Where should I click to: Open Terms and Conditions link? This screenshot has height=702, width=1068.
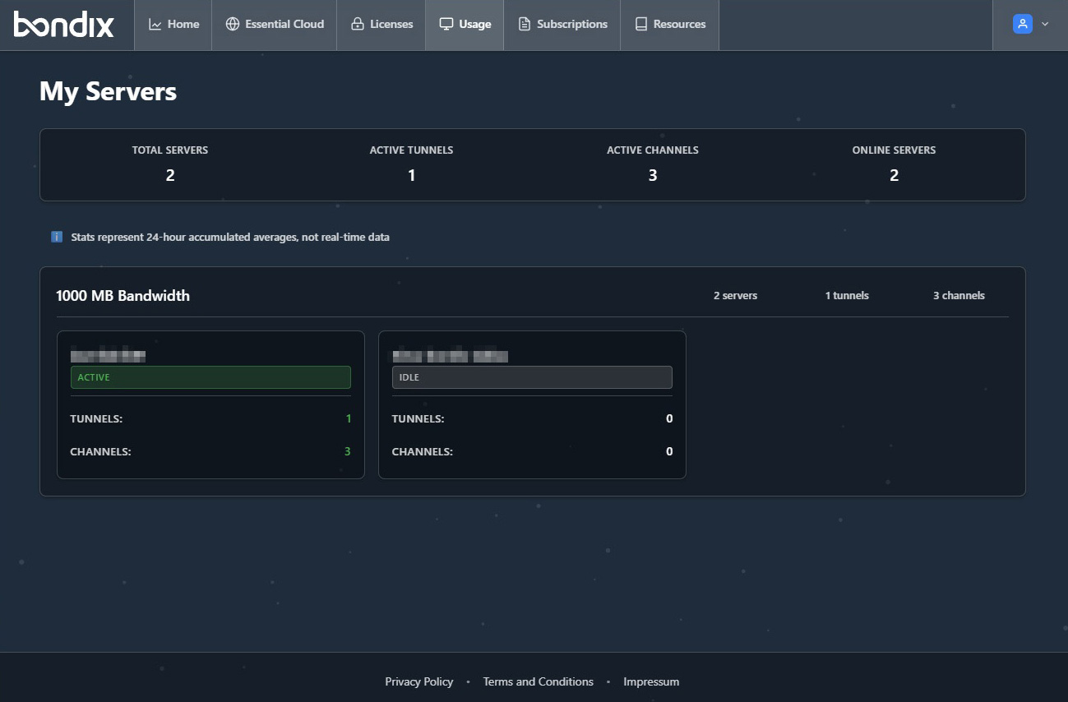pos(538,681)
